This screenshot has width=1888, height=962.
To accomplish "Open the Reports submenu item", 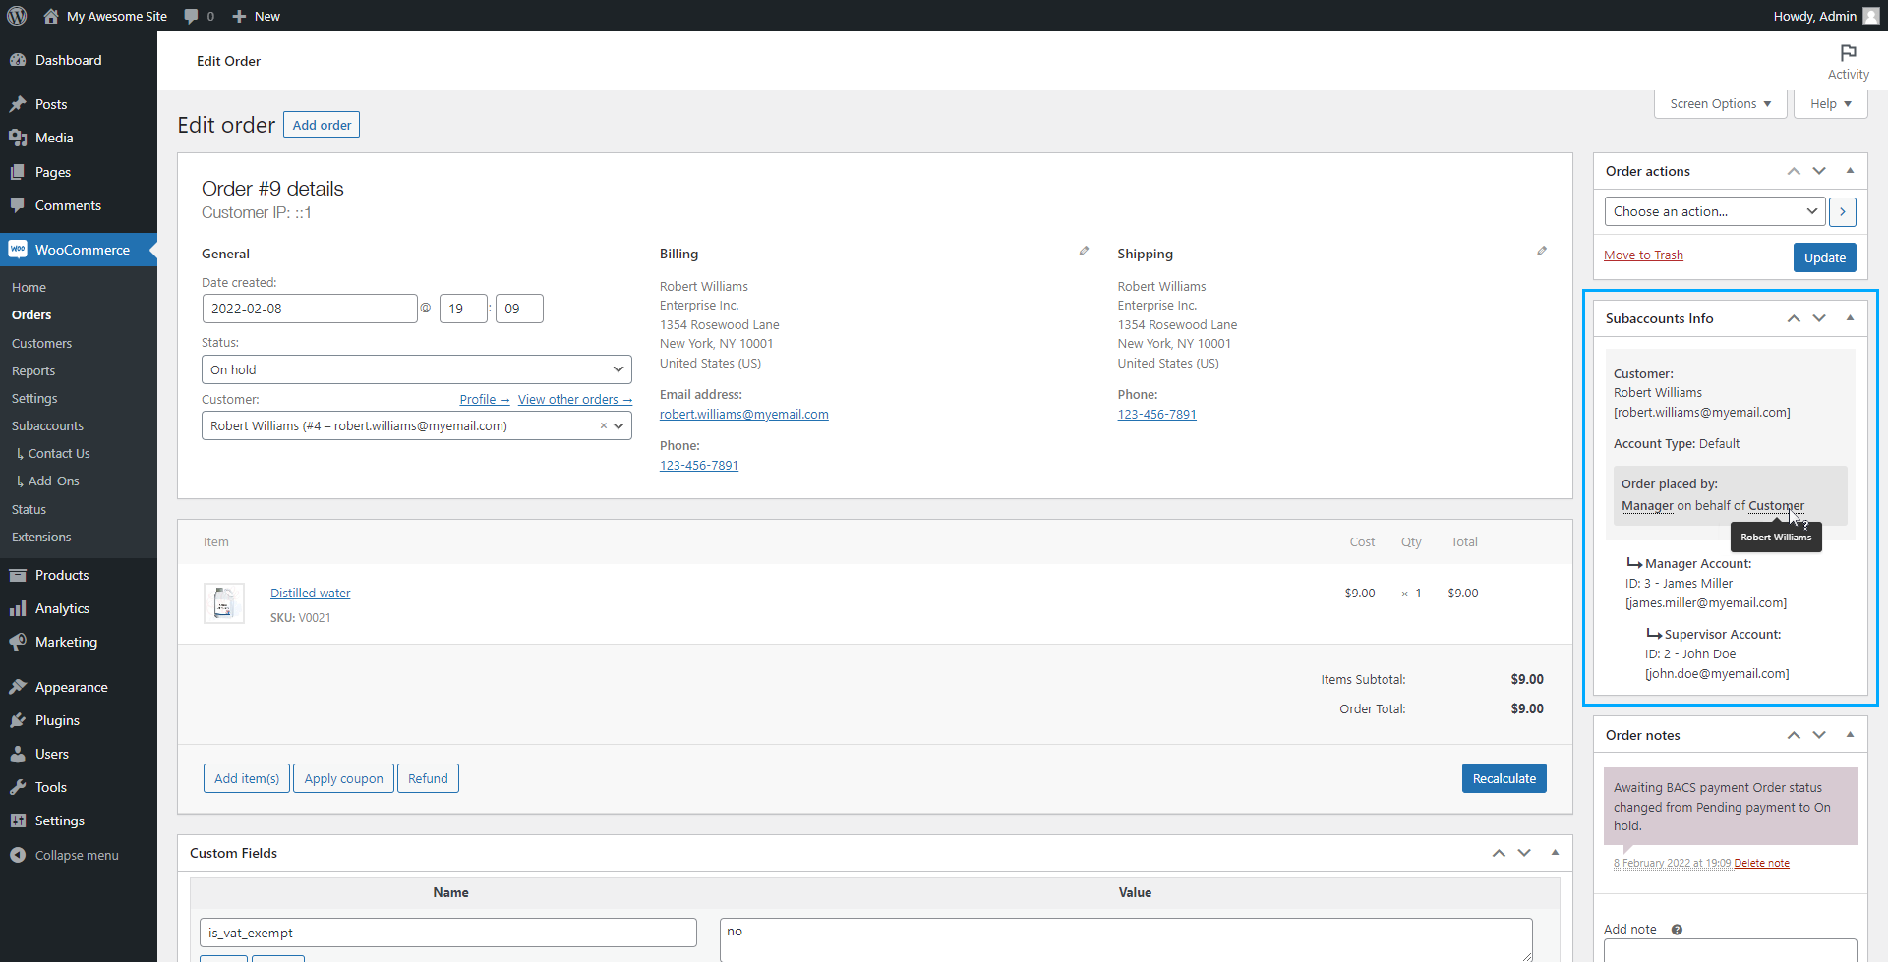I will point(33,370).
